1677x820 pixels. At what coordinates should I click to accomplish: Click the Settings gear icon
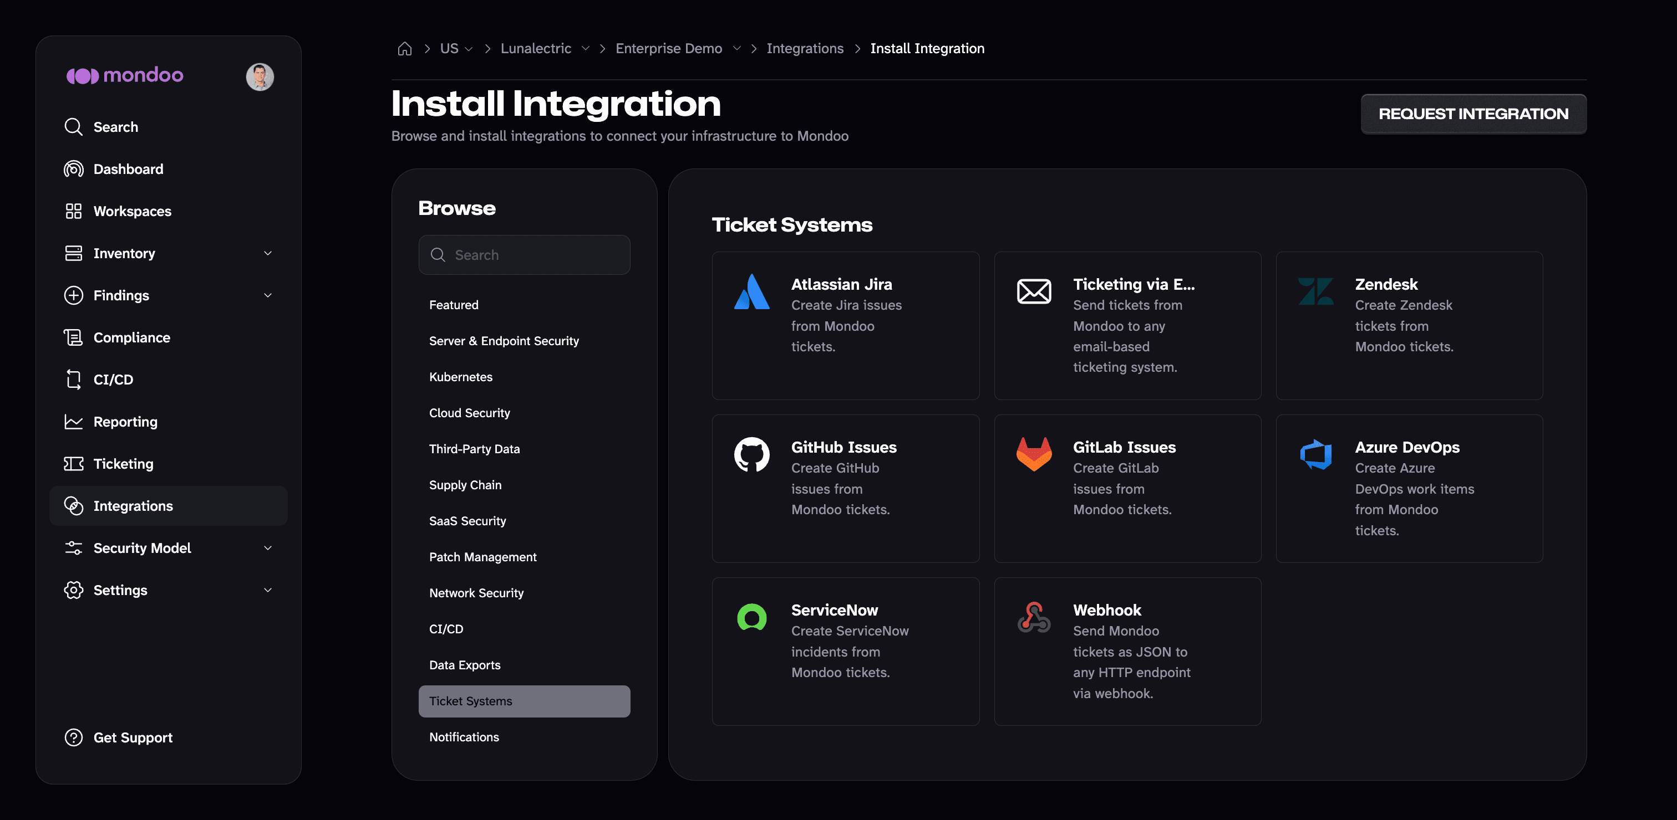(x=74, y=590)
